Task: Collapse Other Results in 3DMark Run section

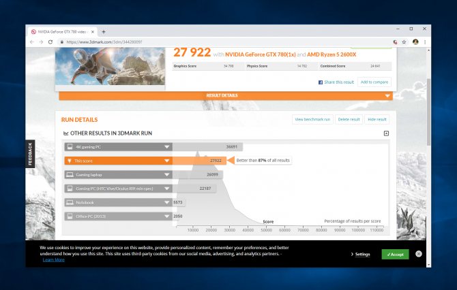Action: pos(386,133)
